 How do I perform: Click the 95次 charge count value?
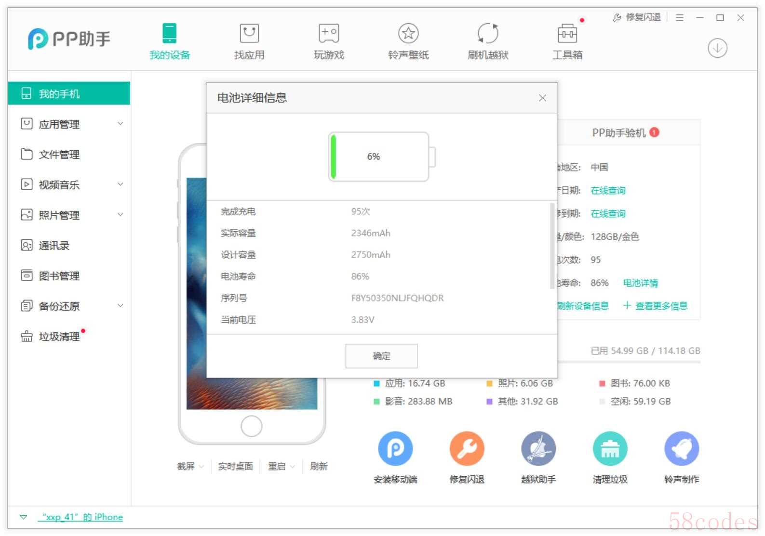pos(361,211)
